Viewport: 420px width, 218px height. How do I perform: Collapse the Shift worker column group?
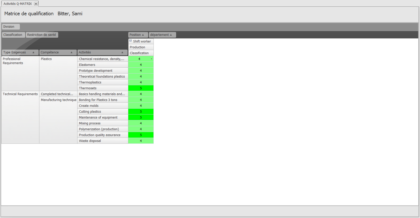131,41
